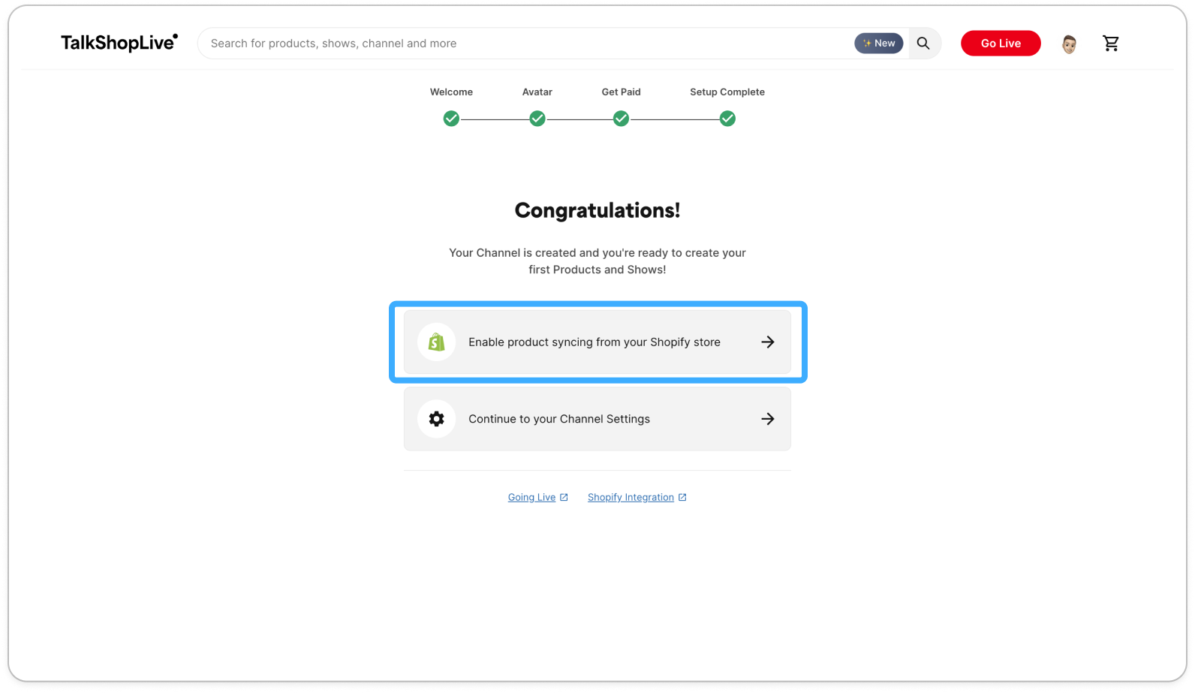Click external link icon beside Shopify Integration
Screen dimensions: 1195x693
point(682,497)
